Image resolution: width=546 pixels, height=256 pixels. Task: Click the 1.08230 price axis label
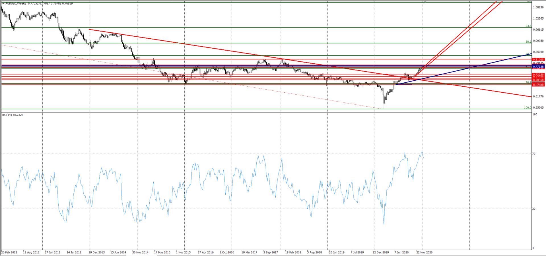point(538,7)
